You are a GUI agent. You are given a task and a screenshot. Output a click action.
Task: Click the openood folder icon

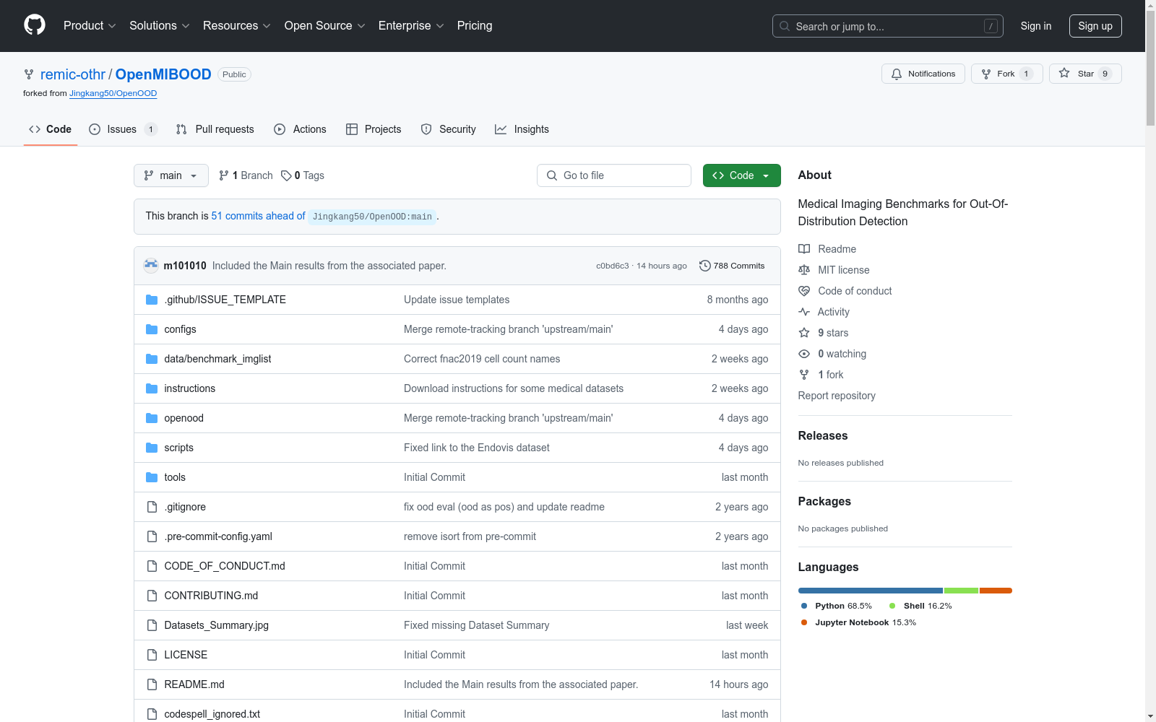coord(152,418)
